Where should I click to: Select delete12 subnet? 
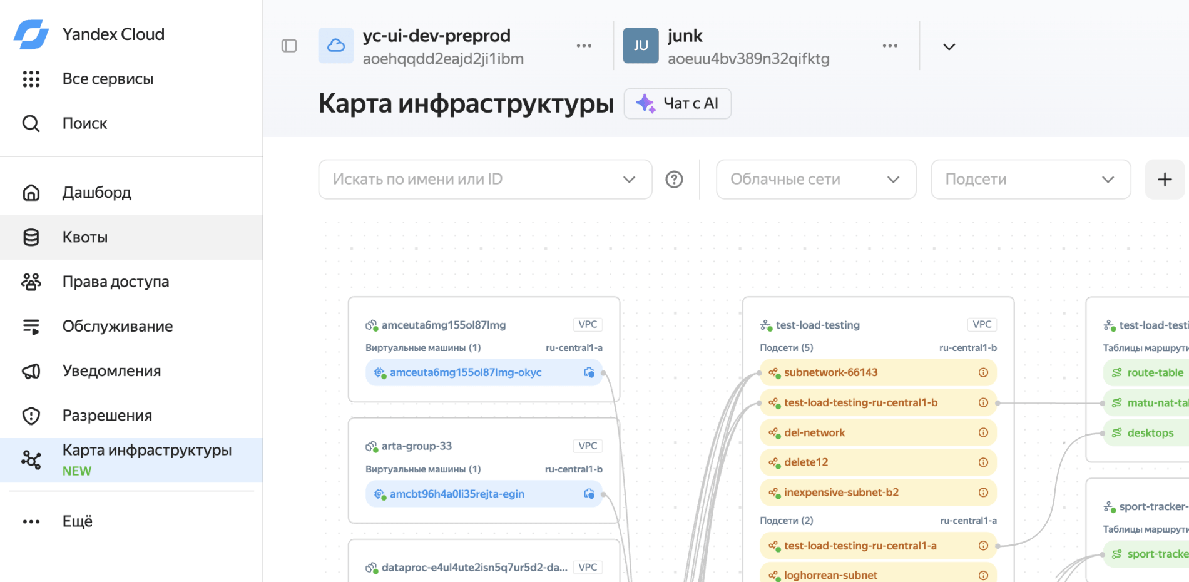click(878, 462)
